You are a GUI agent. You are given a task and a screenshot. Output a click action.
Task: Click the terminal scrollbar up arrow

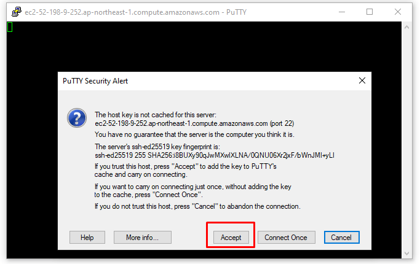pyautogui.click(x=406, y=27)
